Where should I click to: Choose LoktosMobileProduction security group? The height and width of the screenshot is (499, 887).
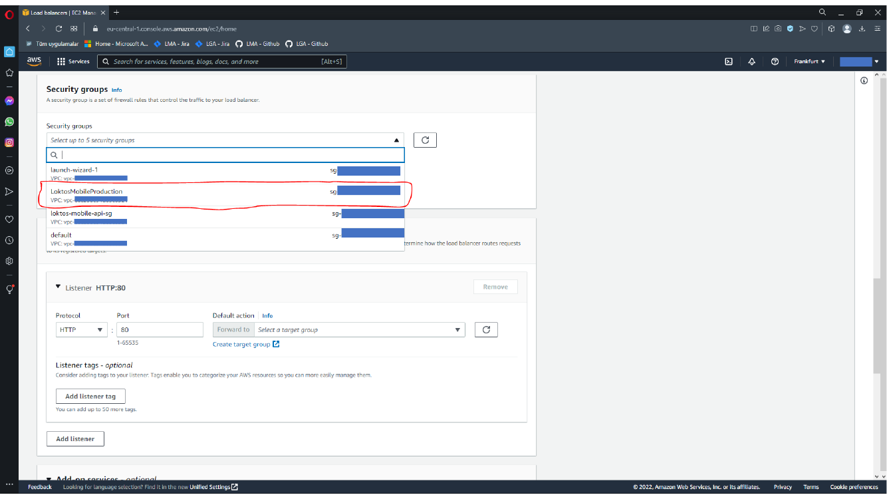[x=225, y=195]
